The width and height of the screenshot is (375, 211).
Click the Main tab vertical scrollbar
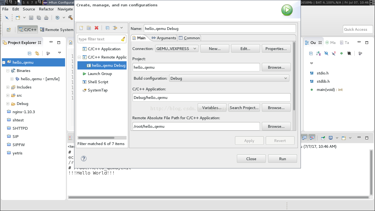click(294, 76)
